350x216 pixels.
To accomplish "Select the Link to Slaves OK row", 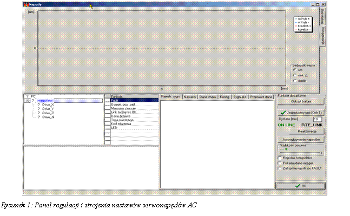I will point(134,112).
